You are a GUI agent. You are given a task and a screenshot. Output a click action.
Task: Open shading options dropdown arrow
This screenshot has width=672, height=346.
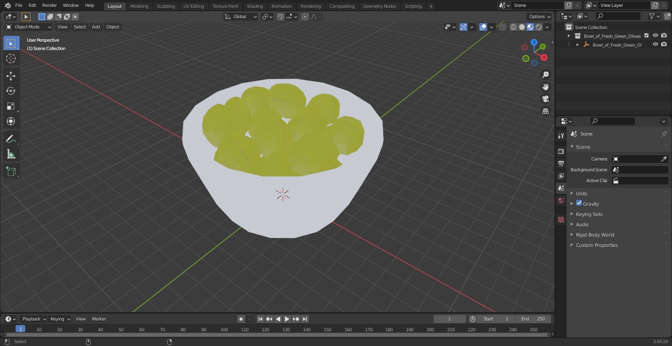(x=547, y=27)
